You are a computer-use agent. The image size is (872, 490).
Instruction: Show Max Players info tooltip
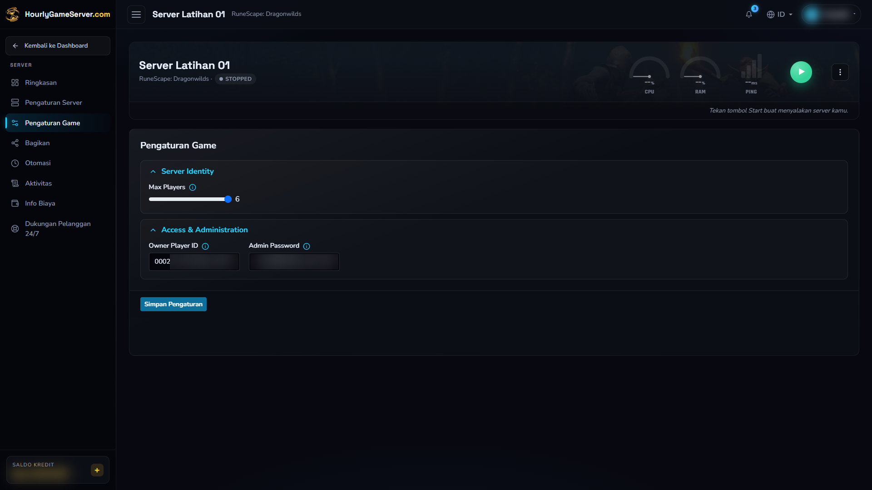(x=193, y=187)
